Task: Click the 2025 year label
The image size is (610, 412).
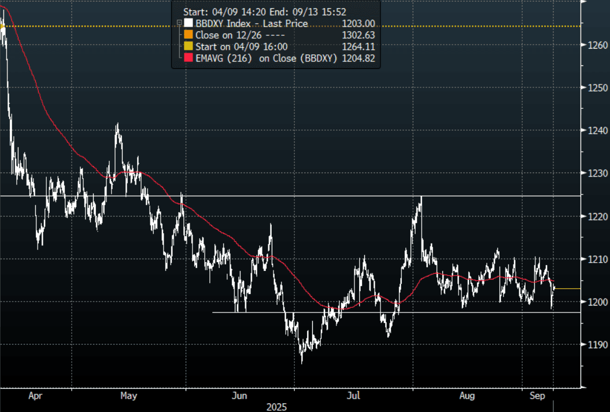Action: [x=276, y=407]
